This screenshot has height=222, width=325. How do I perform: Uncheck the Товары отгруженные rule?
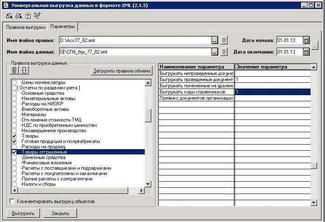click(14, 152)
